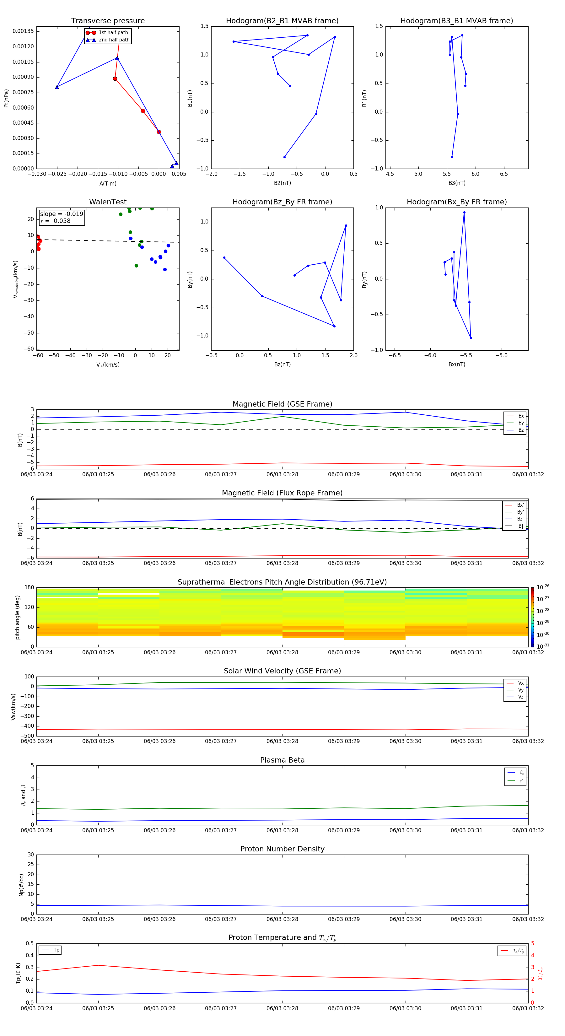
Task: Click 'Magnetic Field (Flux Rope Frame)' title
Action: 282,493
